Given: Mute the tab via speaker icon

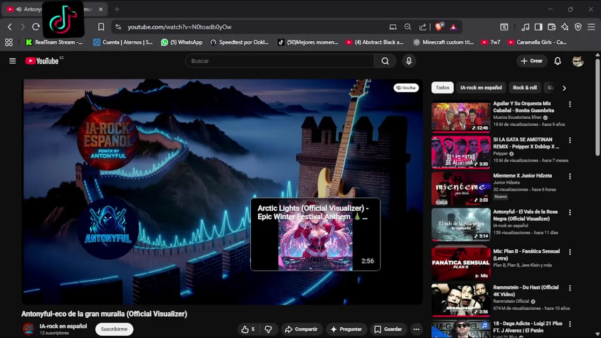Looking at the screenshot, I should [x=18, y=9].
